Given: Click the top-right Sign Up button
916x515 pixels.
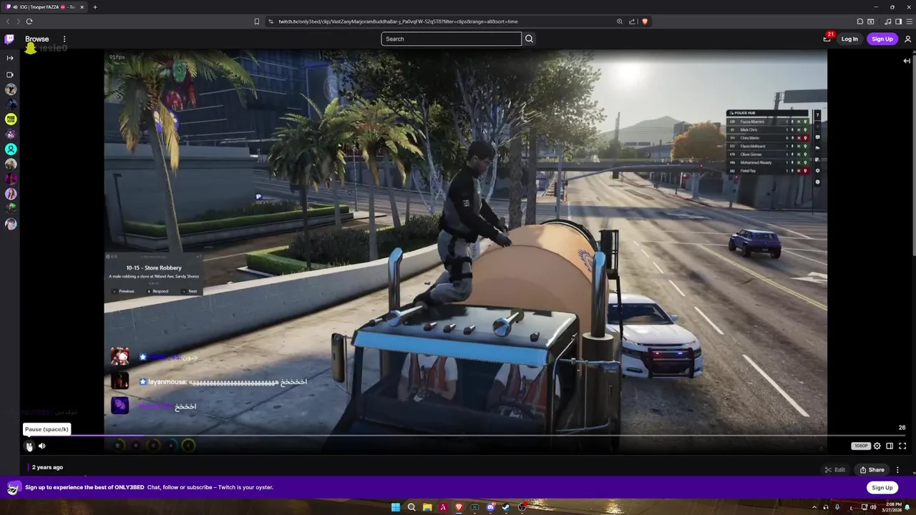Looking at the screenshot, I should (x=882, y=39).
